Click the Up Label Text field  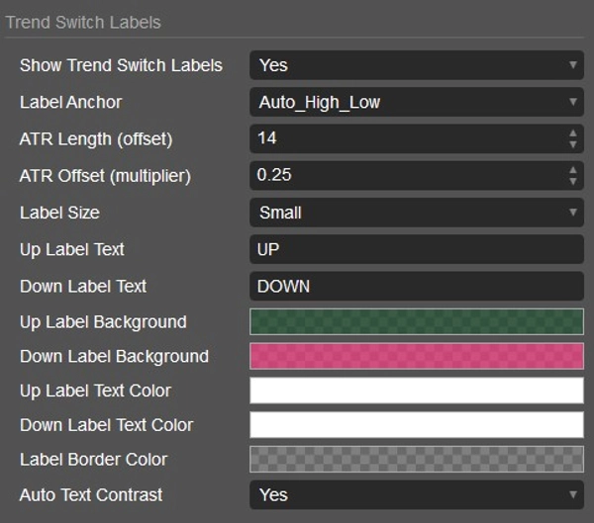tap(416, 249)
